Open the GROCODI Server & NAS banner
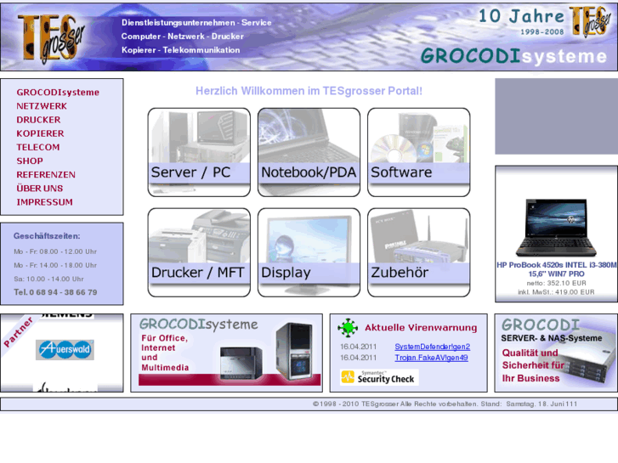Screen dimensions: 618x463 click(x=556, y=353)
